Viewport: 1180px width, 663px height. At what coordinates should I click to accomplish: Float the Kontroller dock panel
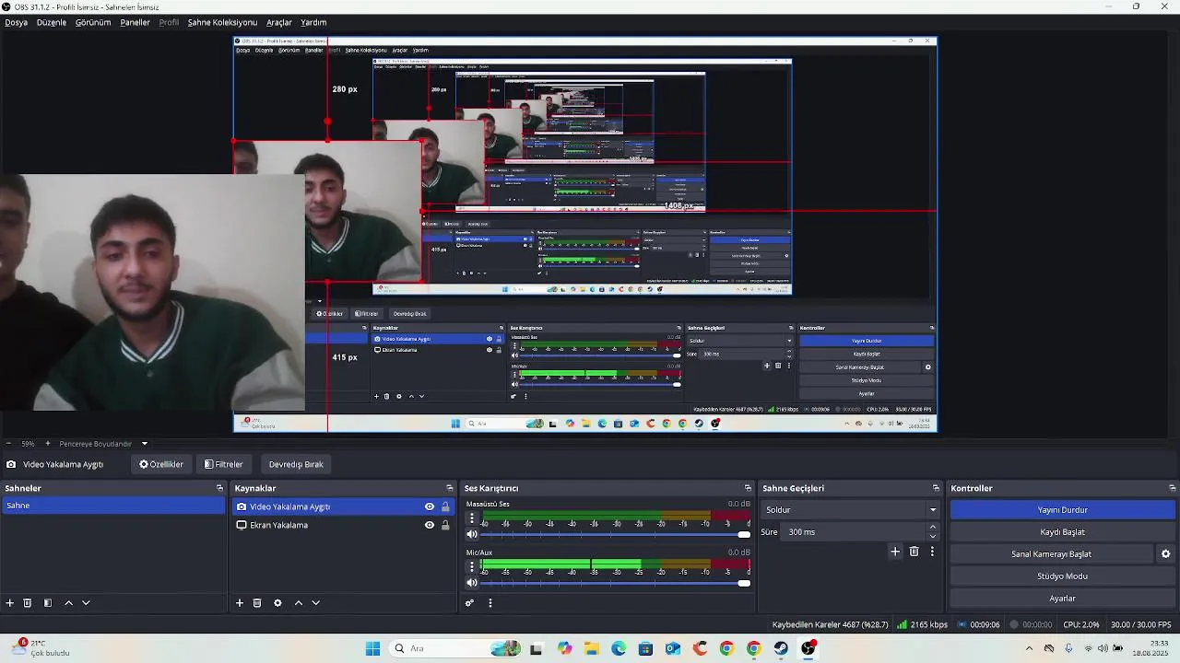(x=1172, y=488)
